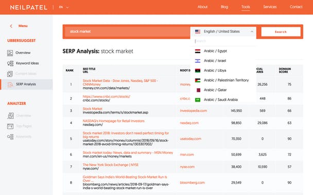The width and height of the screenshot is (313, 195).
Task: Click the Saudi Arabia flag icon
Action: [x=198, y=100]
